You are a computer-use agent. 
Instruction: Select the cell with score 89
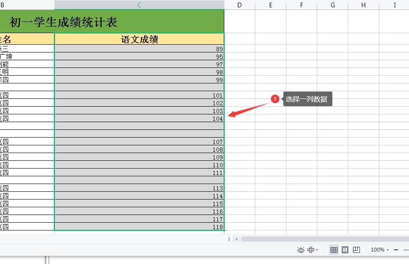pos(139,49)
